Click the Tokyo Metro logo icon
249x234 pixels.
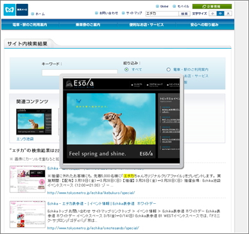click(10, 10)
